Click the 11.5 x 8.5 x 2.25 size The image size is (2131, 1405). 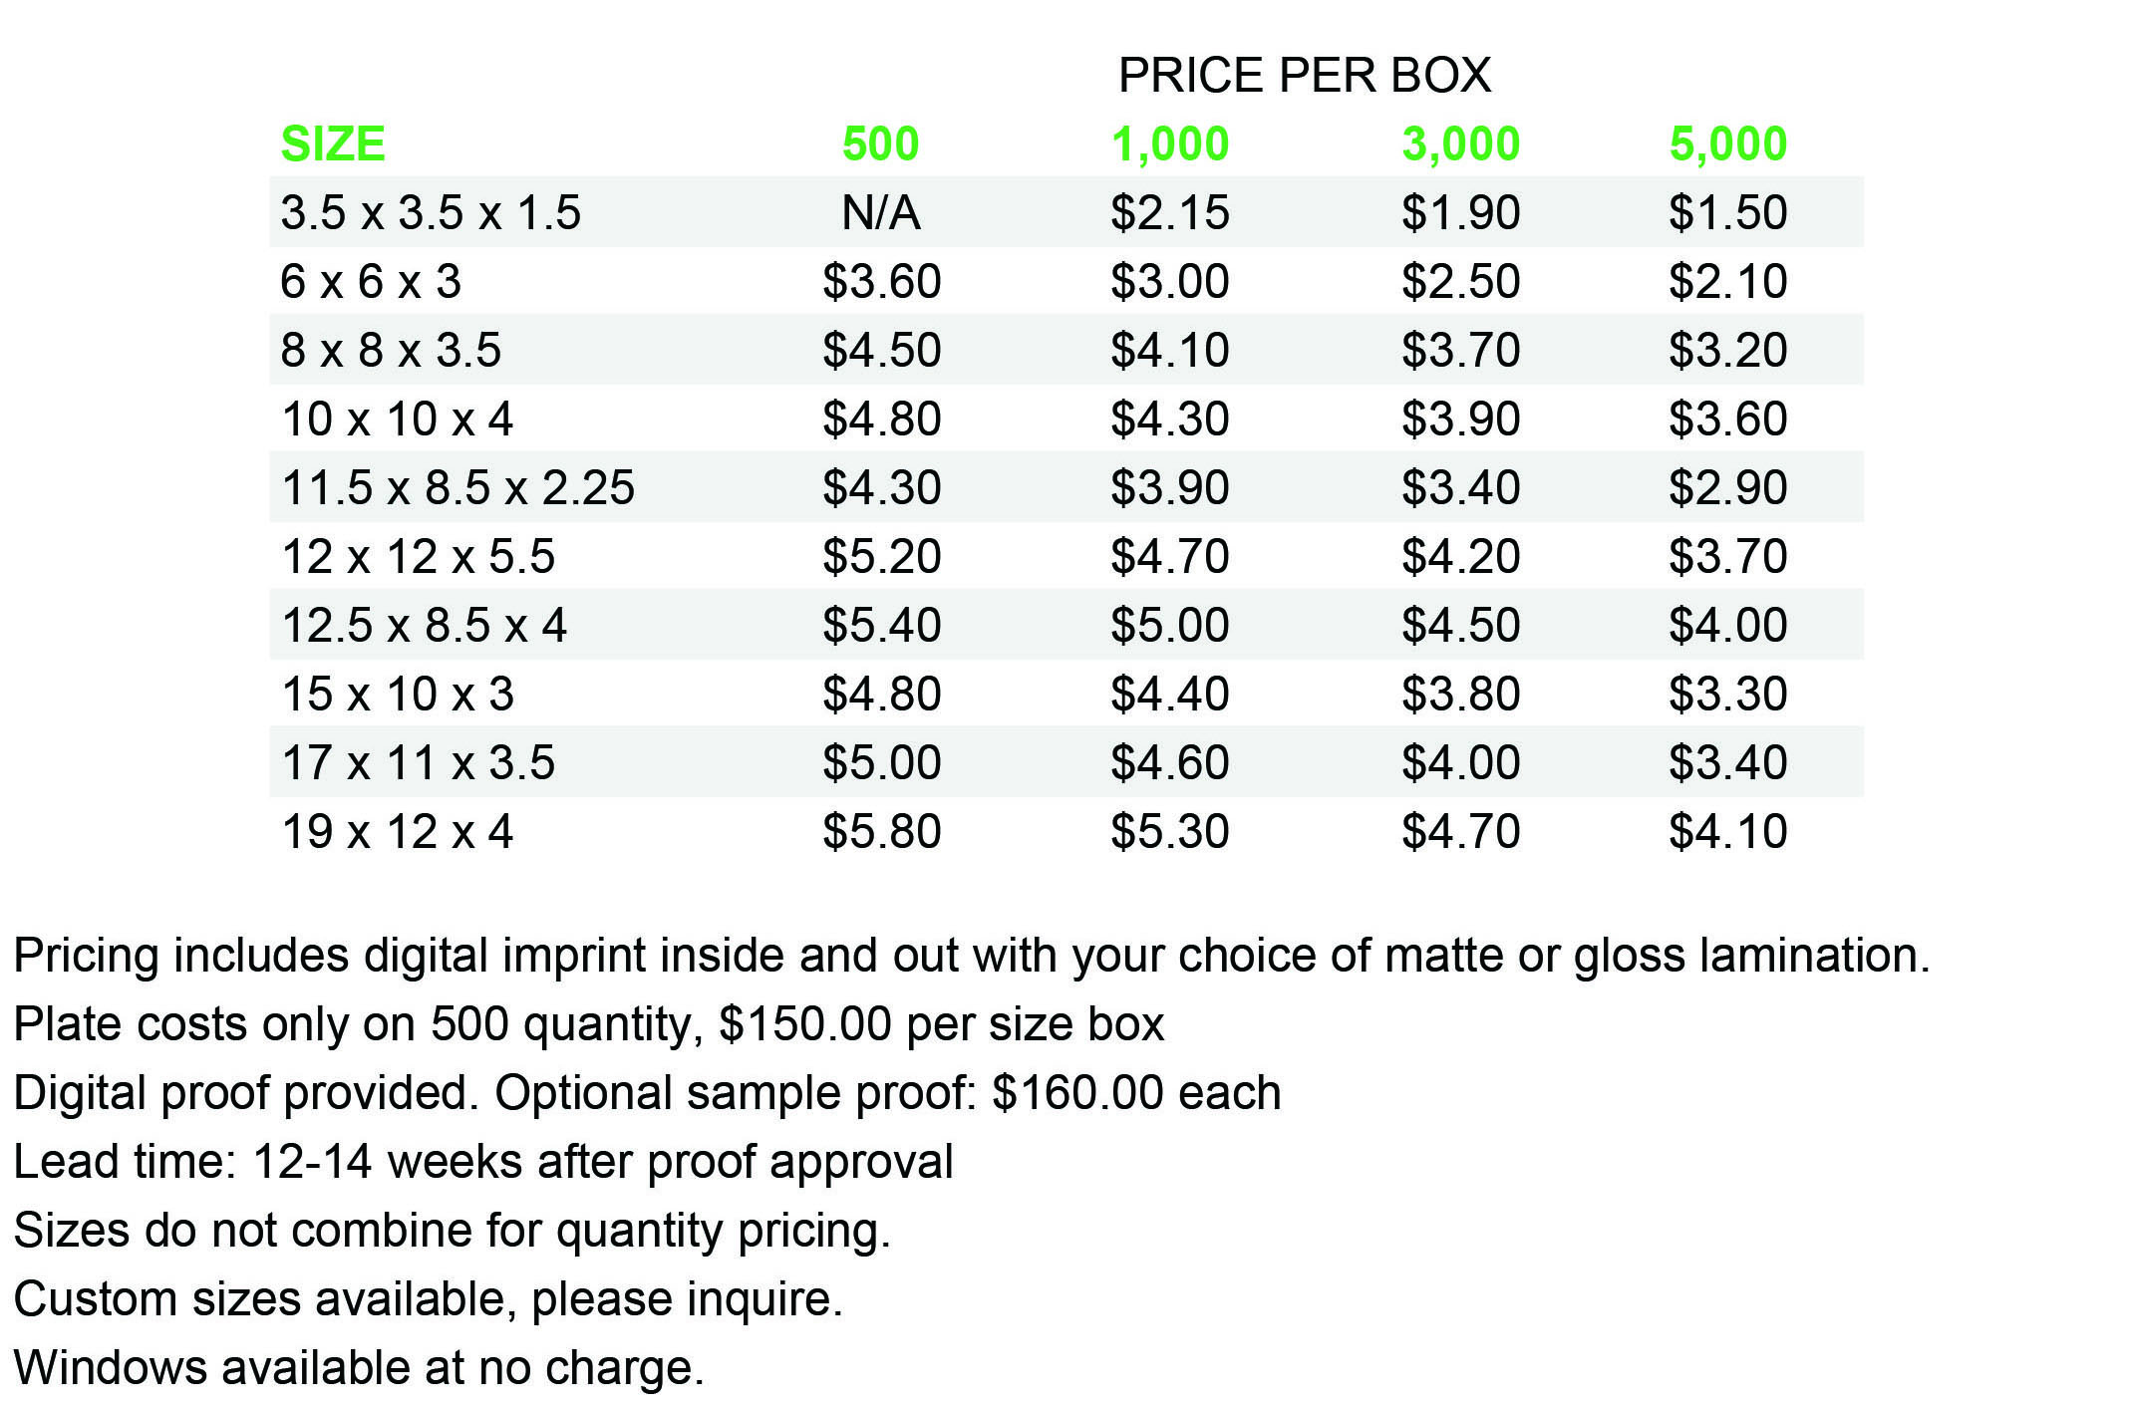pyautogui.click(x=457, y=487)
